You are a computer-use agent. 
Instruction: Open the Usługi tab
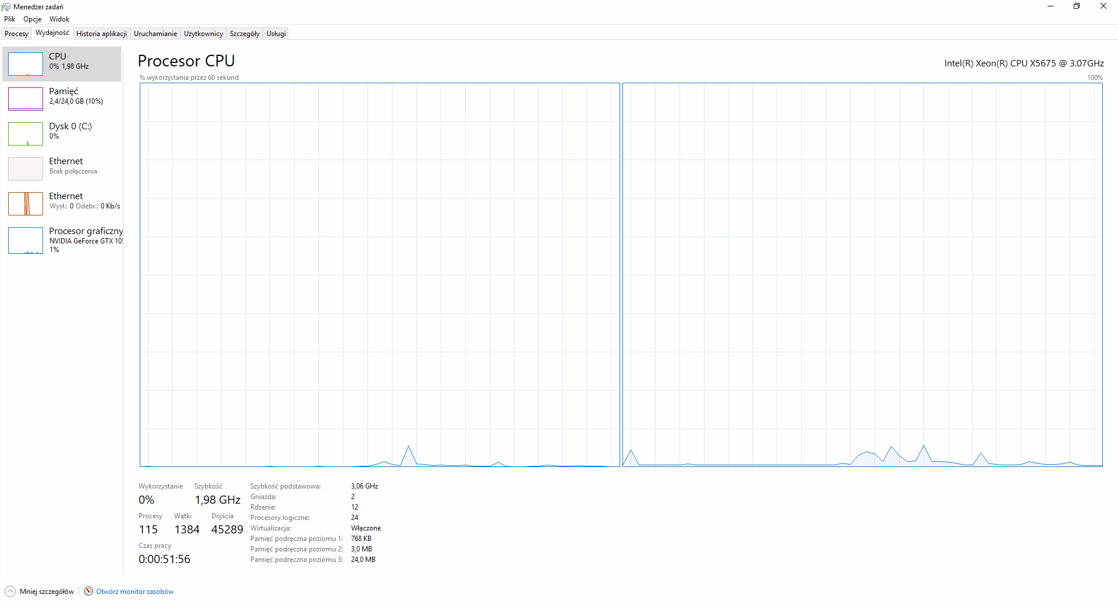click(276, 34)
